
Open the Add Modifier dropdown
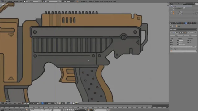183,30
